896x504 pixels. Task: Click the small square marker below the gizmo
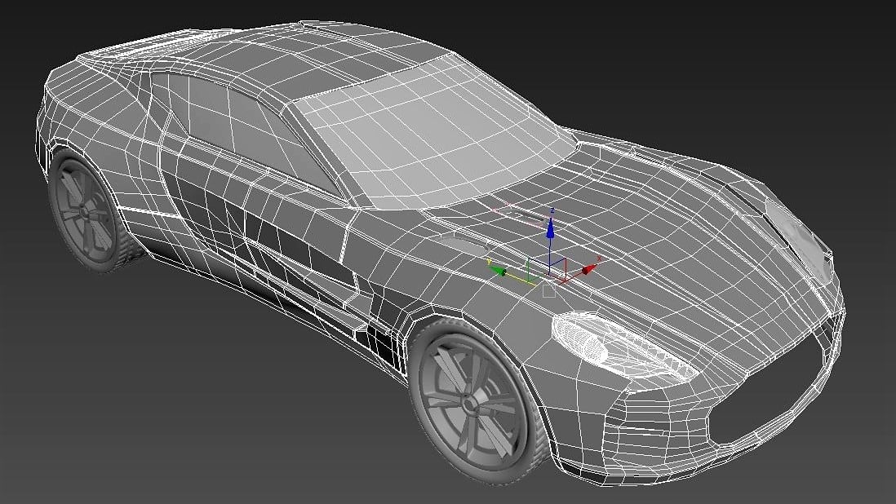549,290
